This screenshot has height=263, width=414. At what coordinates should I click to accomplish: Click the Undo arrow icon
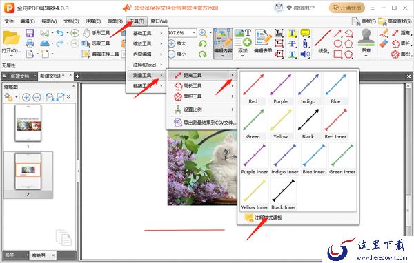coord(60,33)
